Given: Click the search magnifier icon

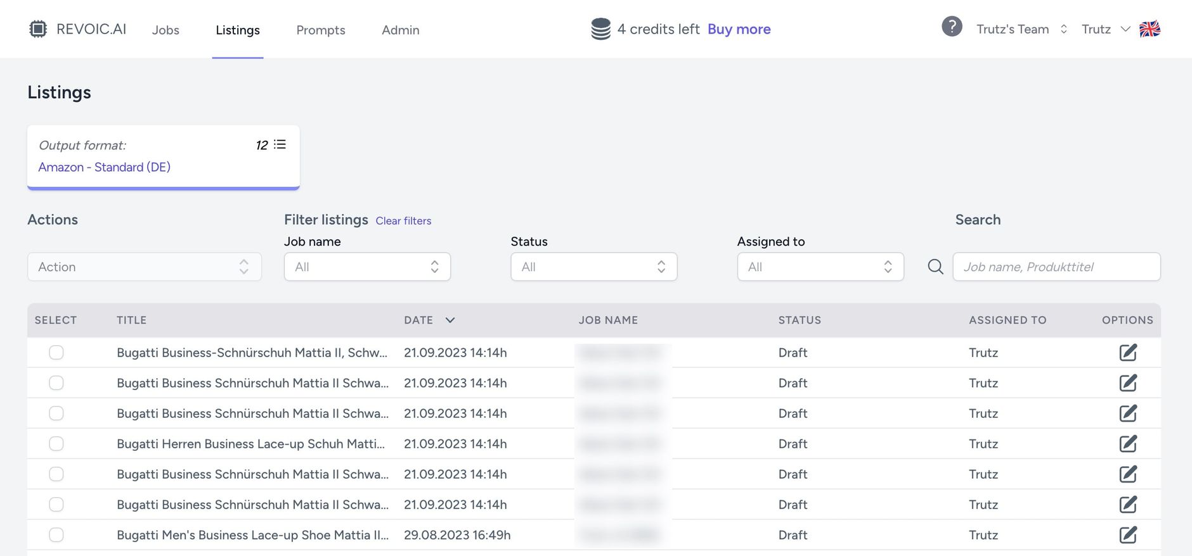Looking at the screenshot, I should tap(935, 267).
